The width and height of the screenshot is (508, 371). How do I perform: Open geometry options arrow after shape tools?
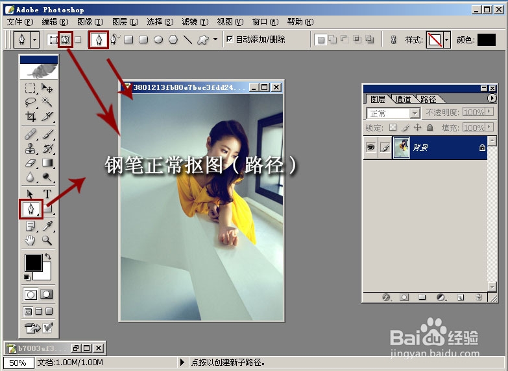tap(215, 39)
